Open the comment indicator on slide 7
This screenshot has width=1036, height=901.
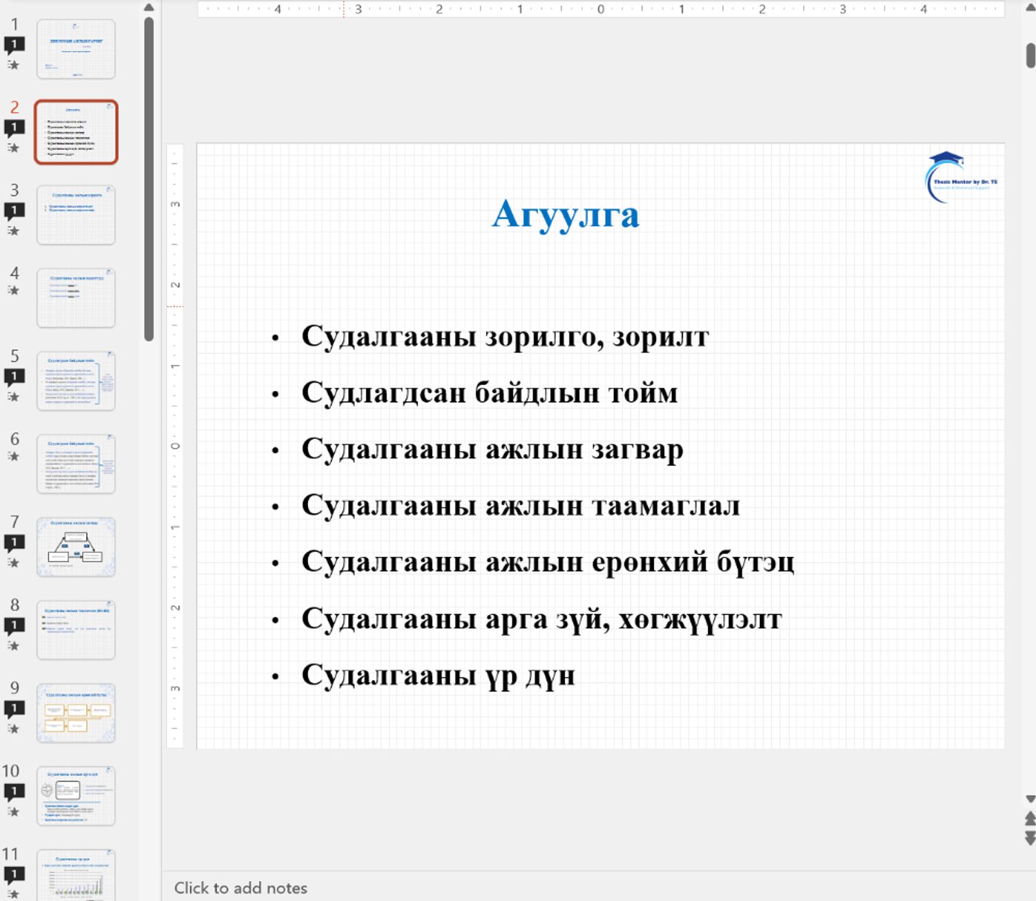15,543
